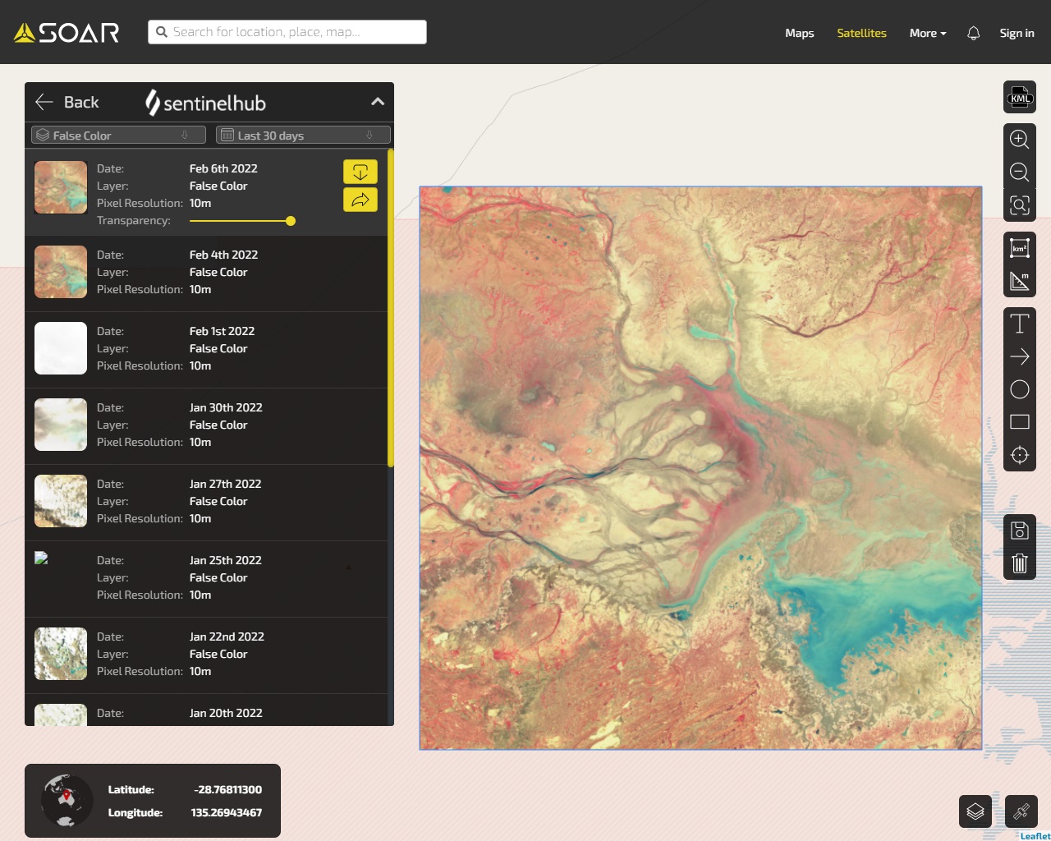
Task: Click the latitude value -28.76811300
Action: [228, 789]
